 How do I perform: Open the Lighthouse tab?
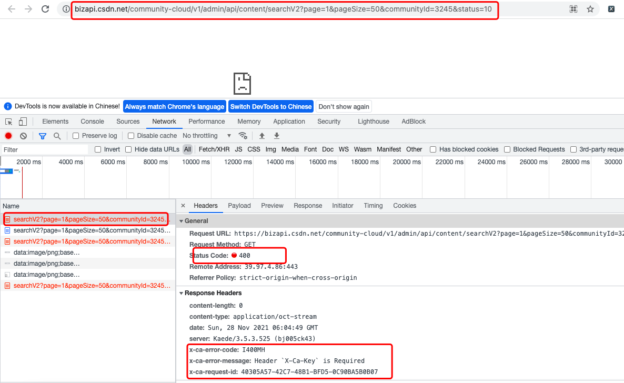click(373, 122)
